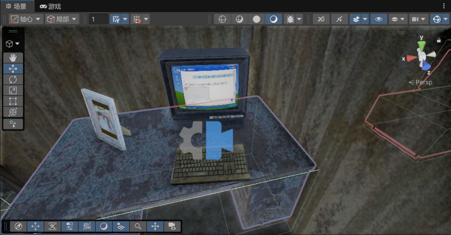
Task: Click the green Y axis cone of the orientation gizmo
Action: [x=421, y=46]
